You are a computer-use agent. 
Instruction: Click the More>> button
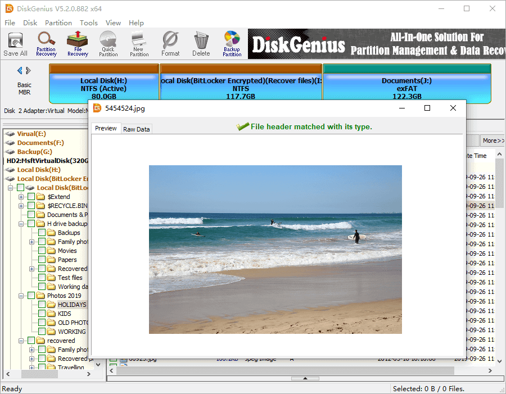click(x=493, y=141)
